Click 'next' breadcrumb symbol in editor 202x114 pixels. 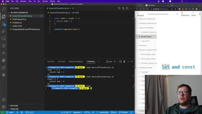[x=76, y=13]
